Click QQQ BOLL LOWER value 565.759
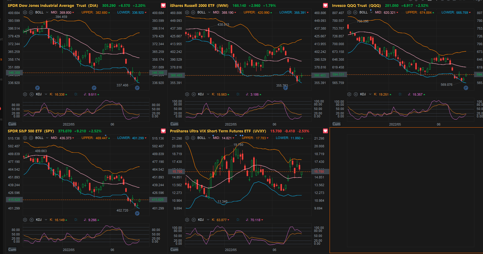 (462, 13)
